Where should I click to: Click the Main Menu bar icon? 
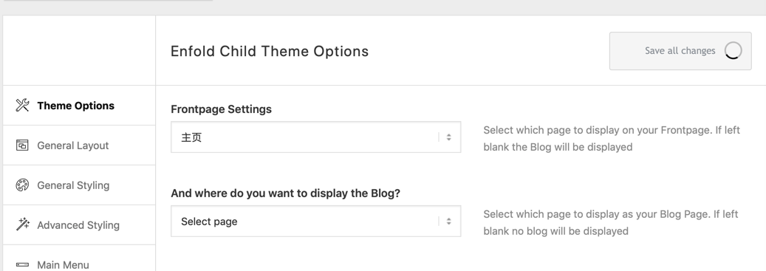(22, 264)
